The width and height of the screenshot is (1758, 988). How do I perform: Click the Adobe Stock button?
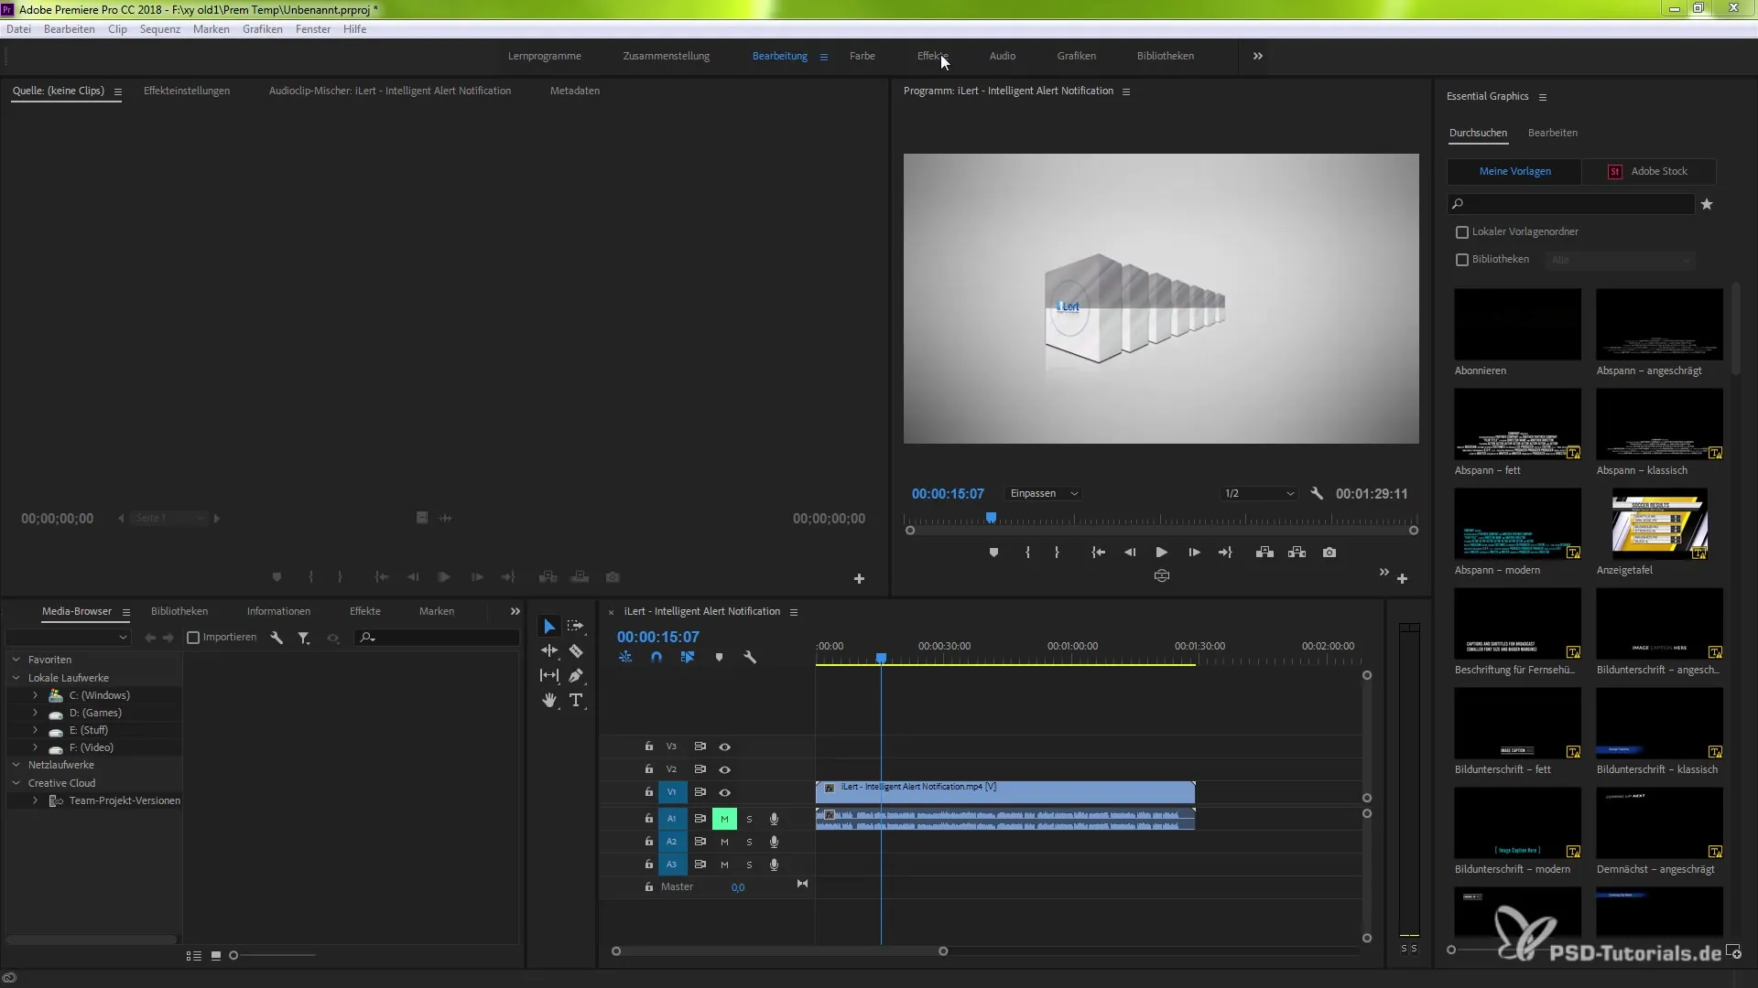(1648, 171)
